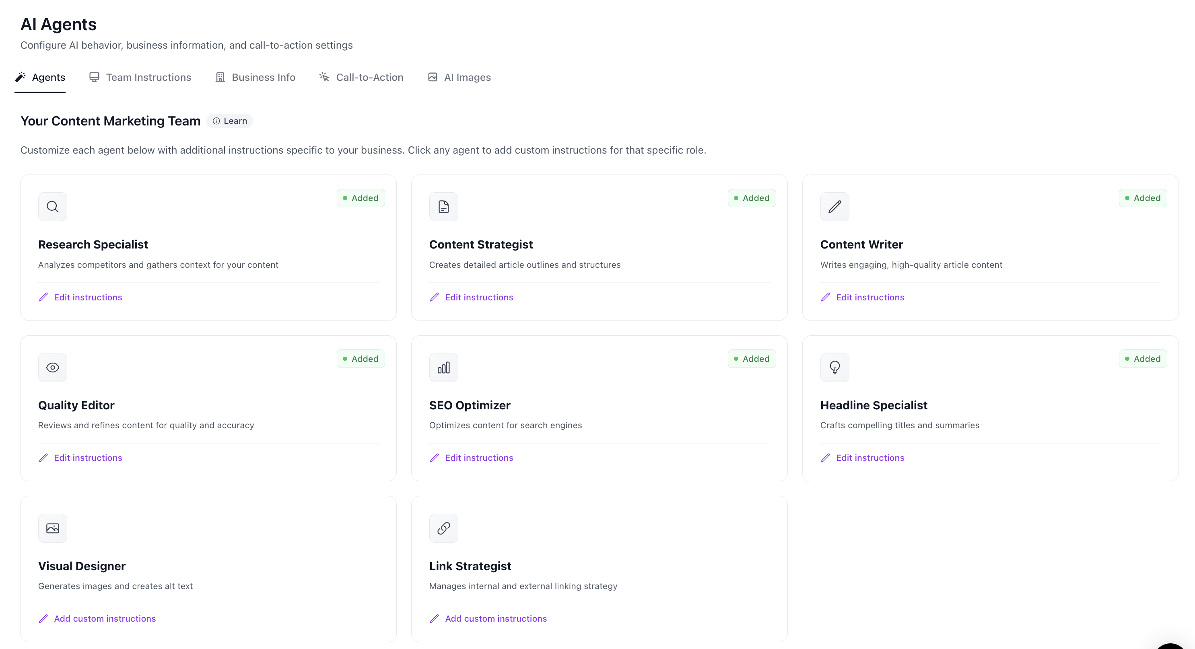Open the AI Images tab
The height and width of the screenshot is (649, 1195).
coord(458,77)
